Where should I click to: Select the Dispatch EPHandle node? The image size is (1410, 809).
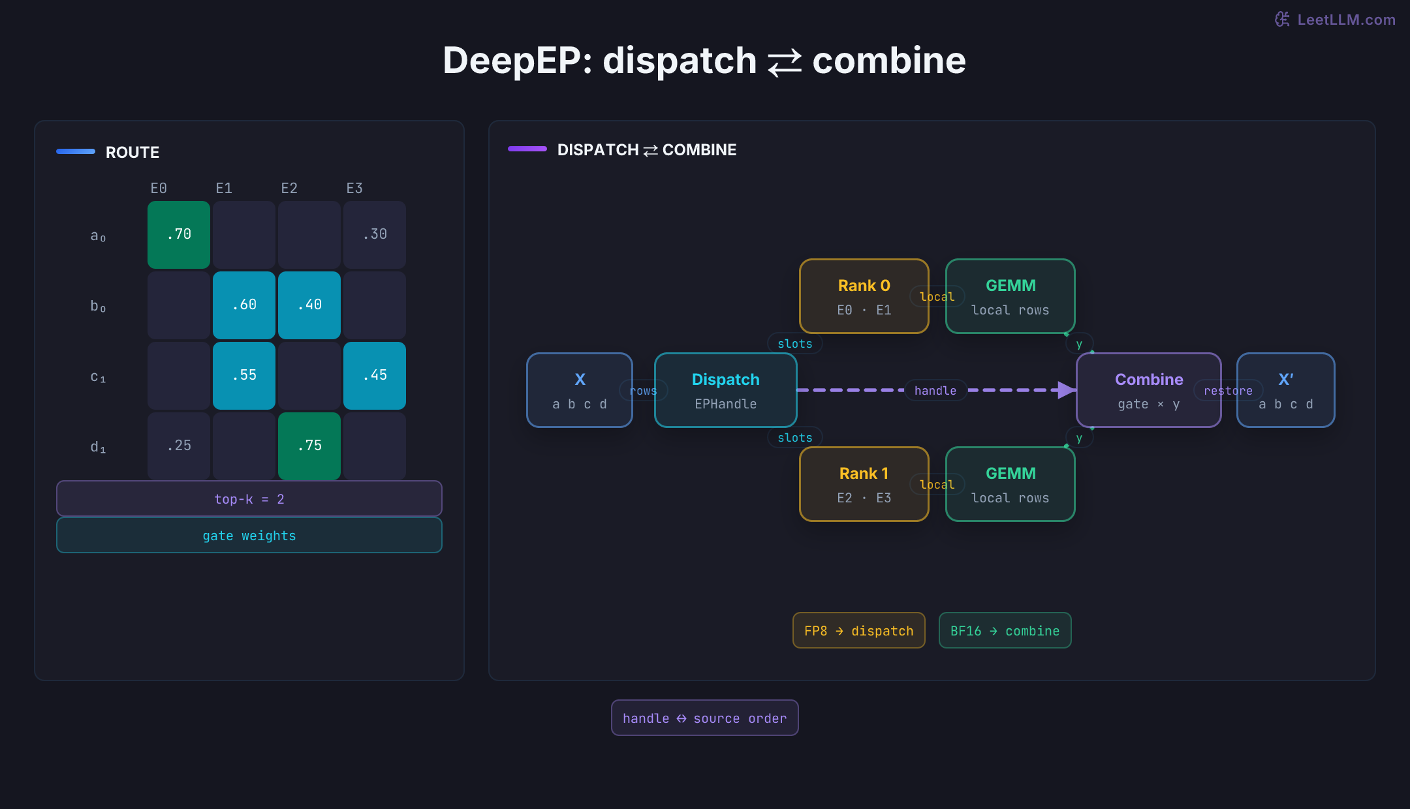pyautogui.click(x=726, y=390)
